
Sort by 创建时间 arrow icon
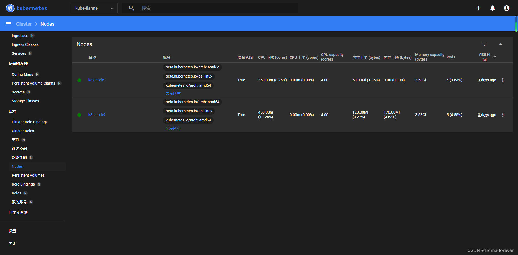pos(495,57)
